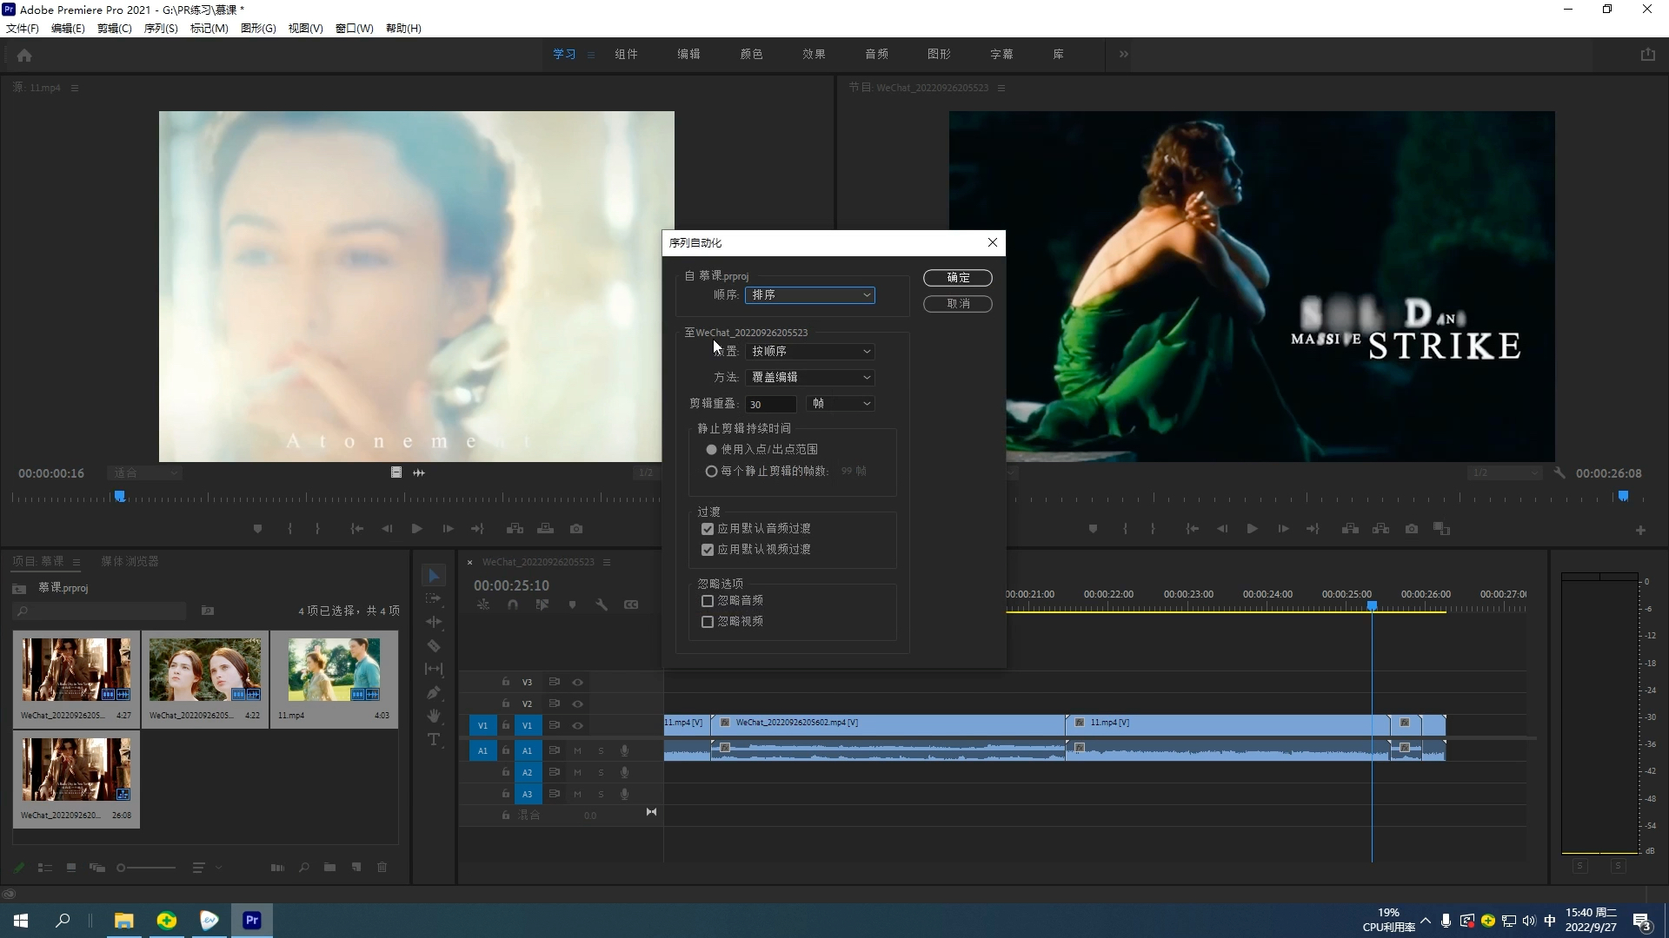Select the Type tool

click(x=434, y=739)
